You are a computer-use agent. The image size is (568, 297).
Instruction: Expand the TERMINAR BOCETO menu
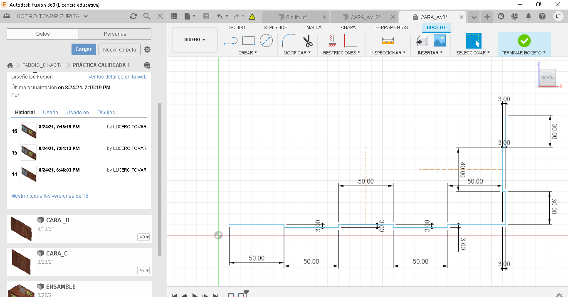[524, 53]
